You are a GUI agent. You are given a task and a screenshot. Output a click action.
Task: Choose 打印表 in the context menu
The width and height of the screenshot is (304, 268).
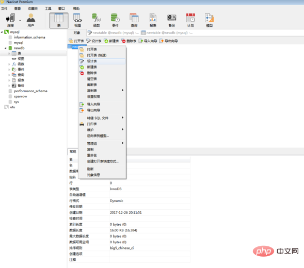(102, 124)
